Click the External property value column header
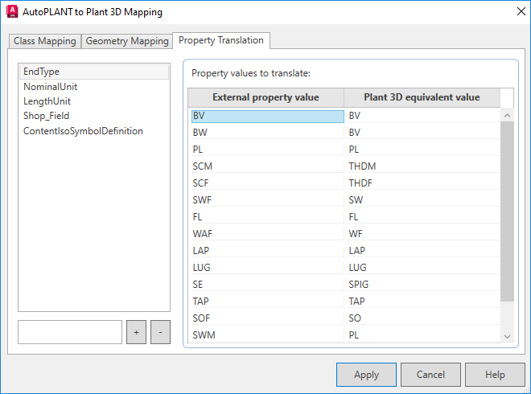The height and width of the screenshot is (394, 531). (265, 97)
